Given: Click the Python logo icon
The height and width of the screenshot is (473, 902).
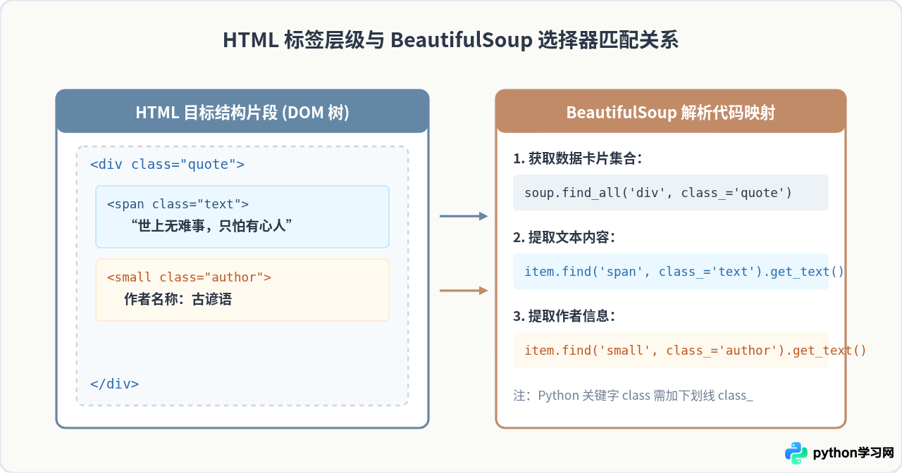Looking at the screenshot, I should [x=796, y=453].
